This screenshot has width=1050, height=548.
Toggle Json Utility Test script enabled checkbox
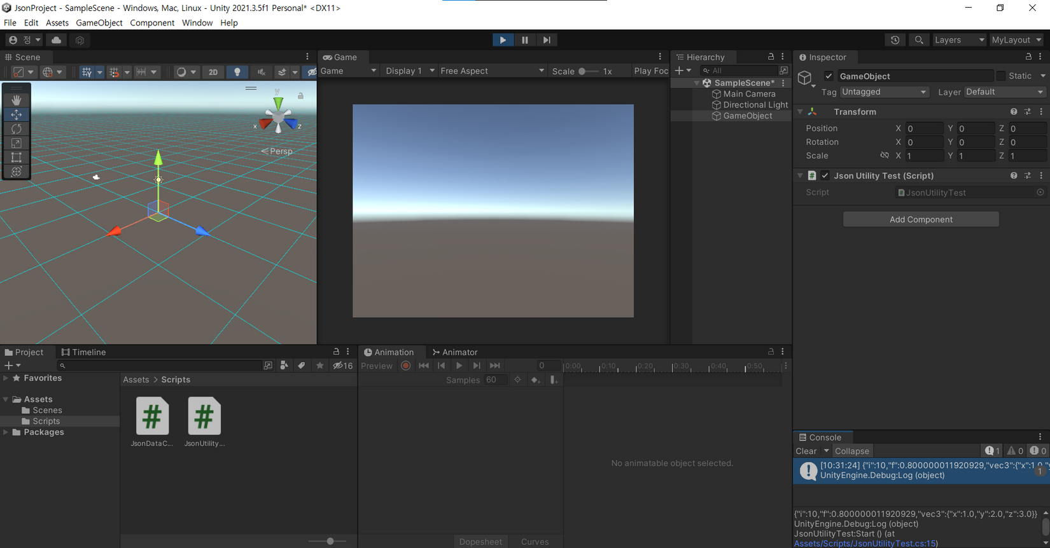coord(825,175)
